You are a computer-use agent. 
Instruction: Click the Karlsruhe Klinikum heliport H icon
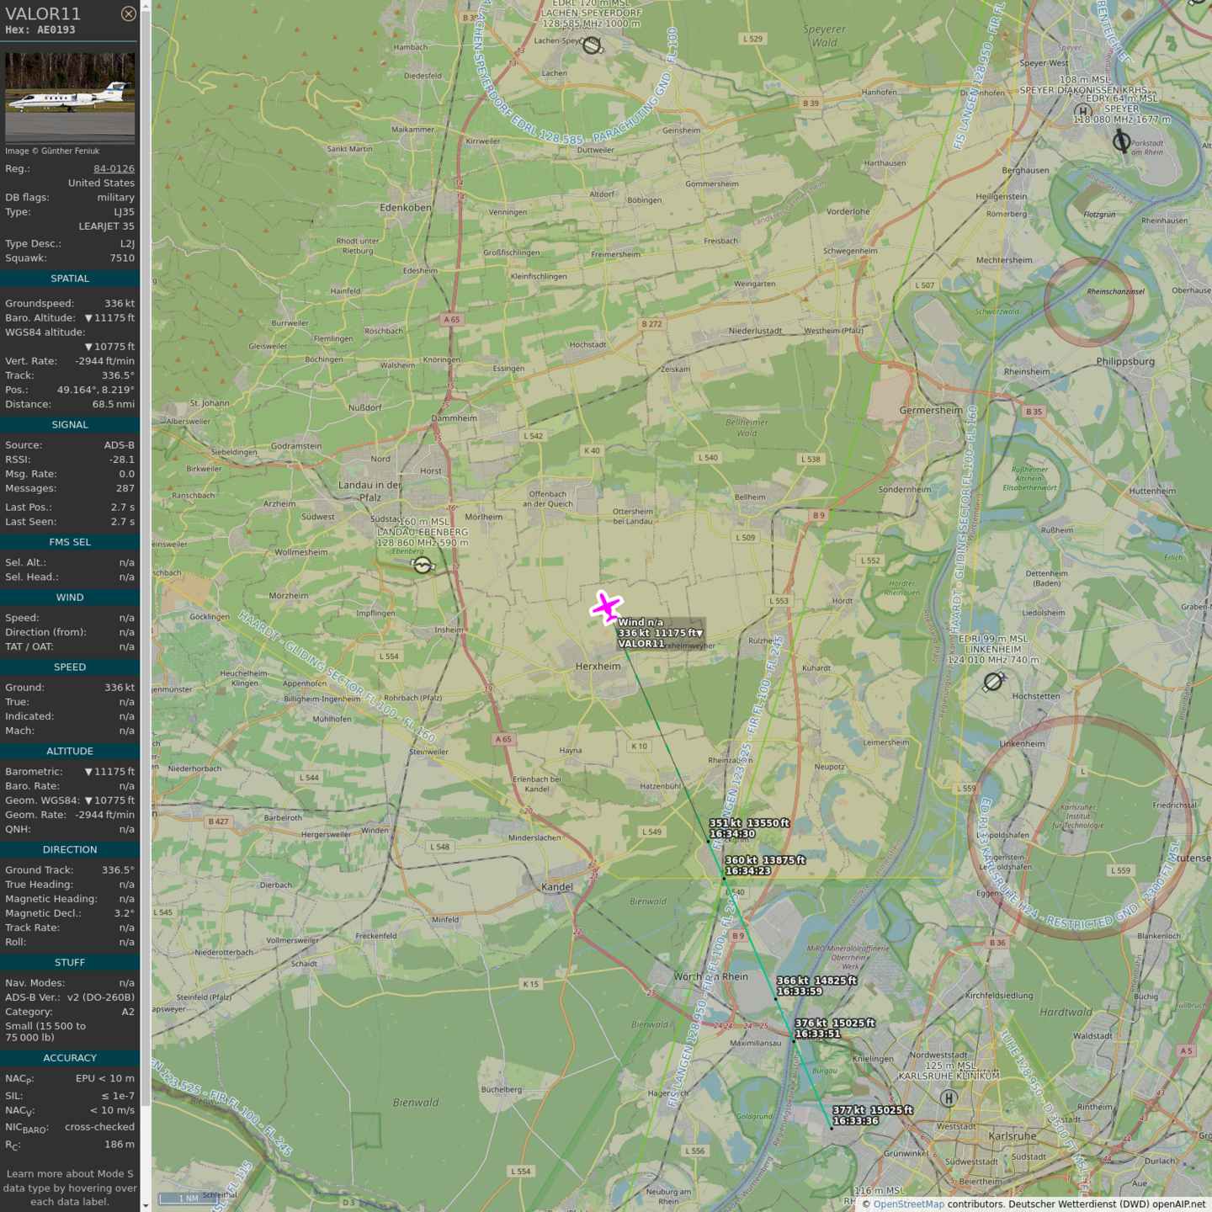(949, 1098)
